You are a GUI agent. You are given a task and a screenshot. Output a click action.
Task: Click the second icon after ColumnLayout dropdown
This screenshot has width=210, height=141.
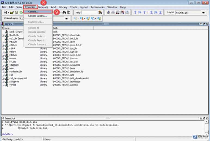coord(81,18)
